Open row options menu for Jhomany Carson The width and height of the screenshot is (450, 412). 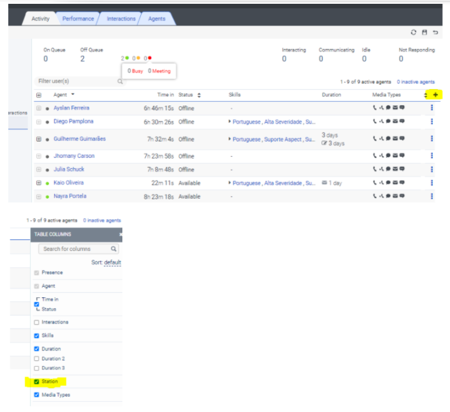tap(432, 155)
